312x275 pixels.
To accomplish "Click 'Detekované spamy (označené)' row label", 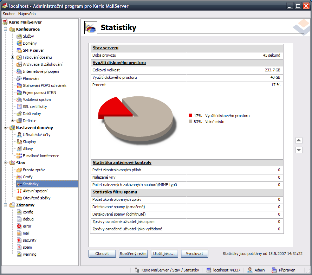I will (119, 207).
